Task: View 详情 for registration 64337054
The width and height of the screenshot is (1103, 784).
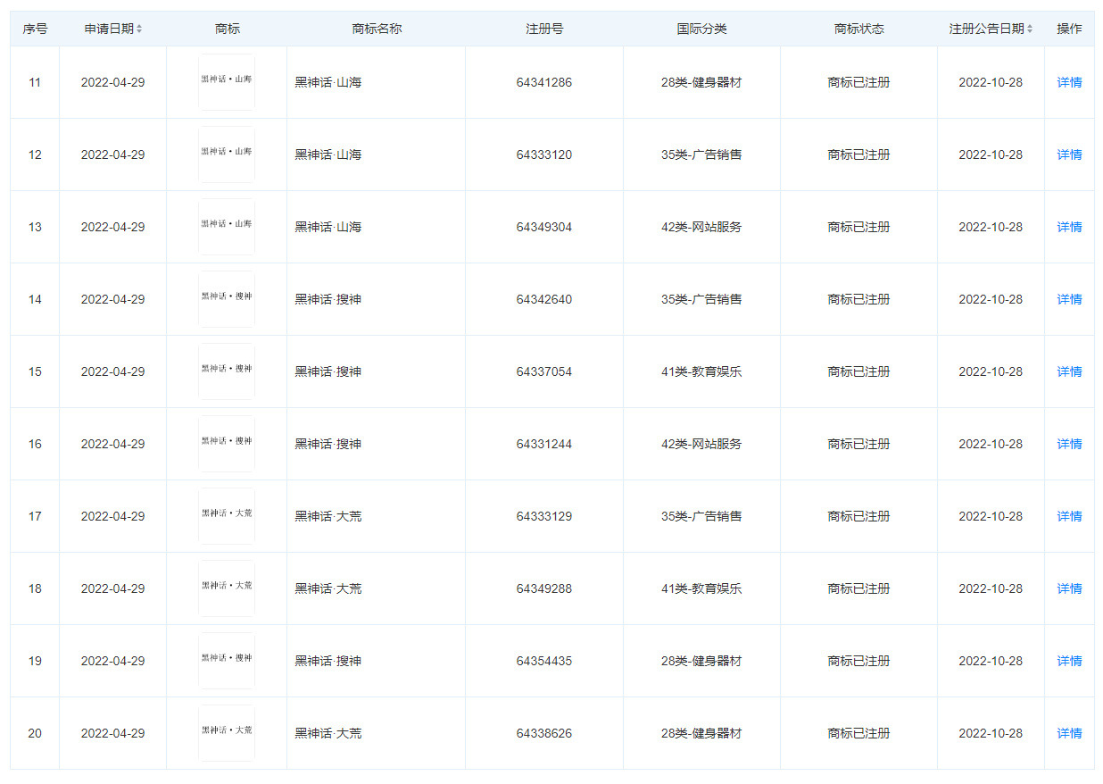Action: click(x=1069, y=371)
